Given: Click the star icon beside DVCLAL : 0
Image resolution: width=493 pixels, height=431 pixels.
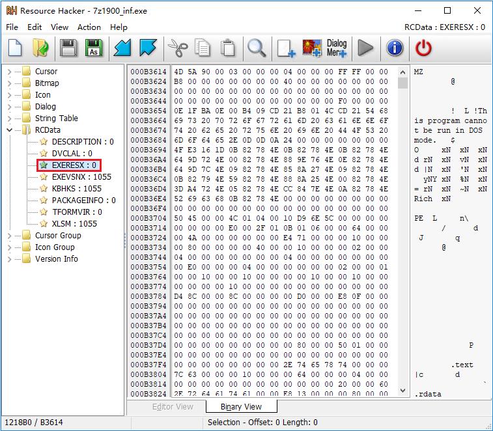Looking at the screenshot, I should tap(44, 154).
